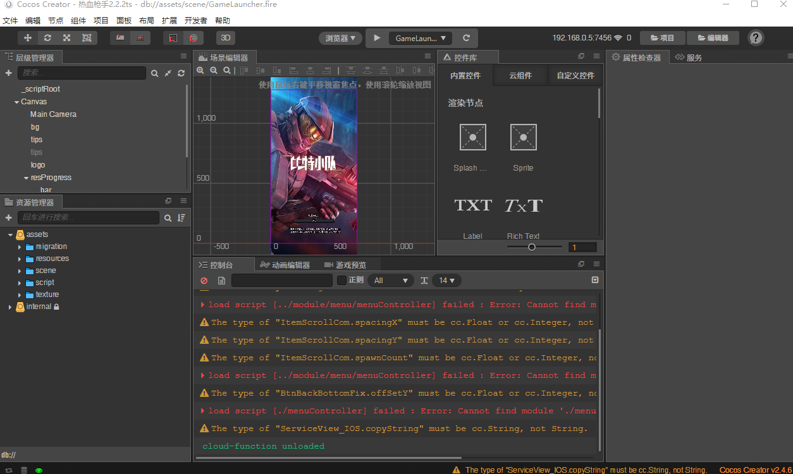793x474 pixels.
Task: Collapse the Canvas node in hierarchy
Action: (x=15, y=101)
